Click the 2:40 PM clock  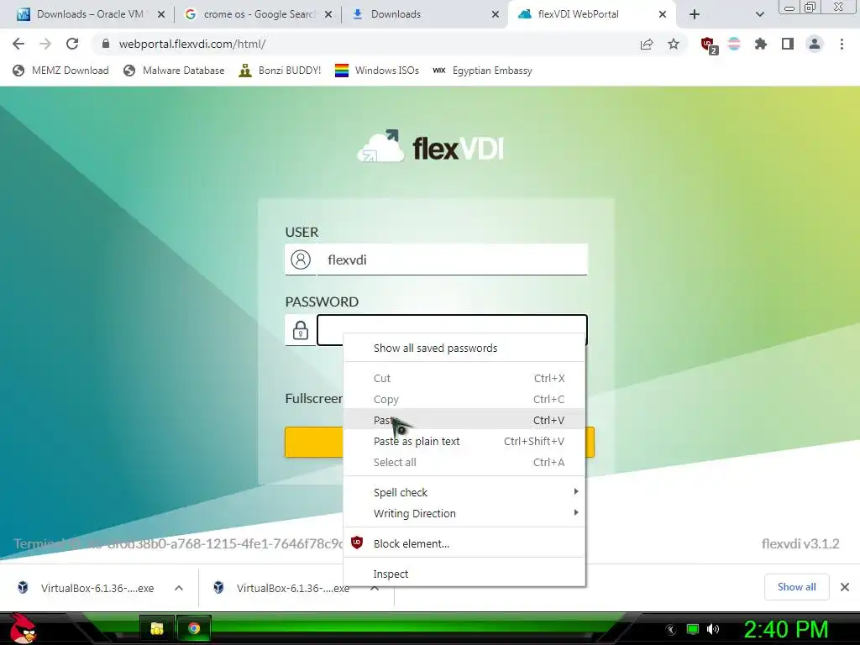click(x=786, y=629)
